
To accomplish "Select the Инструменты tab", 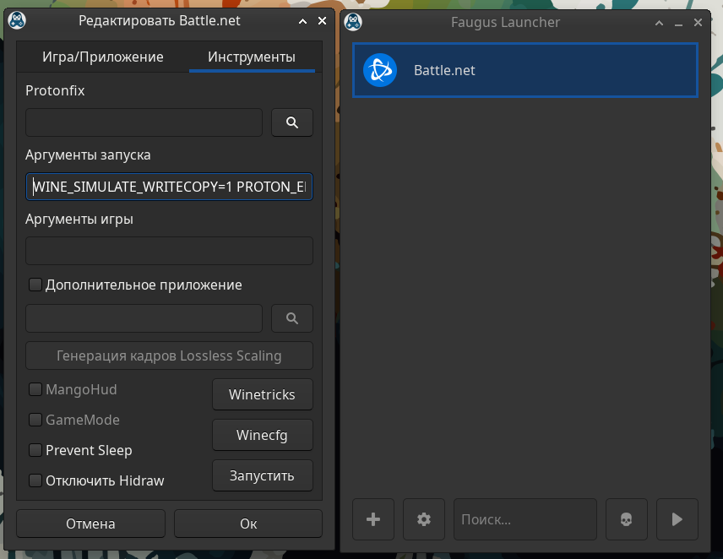I will point(252,57).
